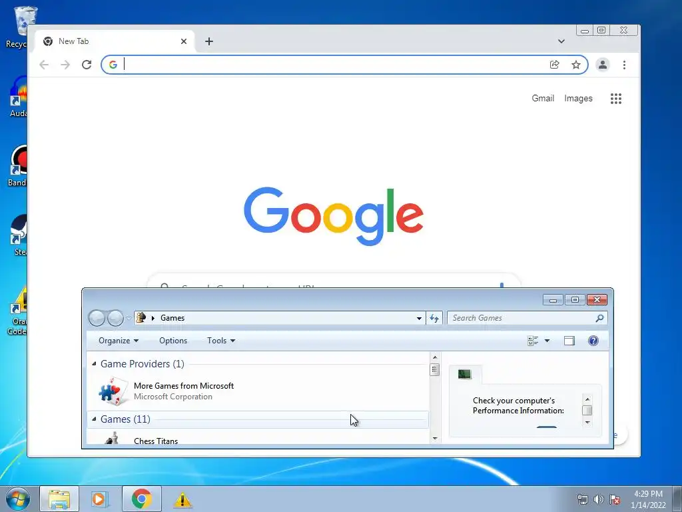Switch to Chrome on taskbar

(x=142, y=499)
